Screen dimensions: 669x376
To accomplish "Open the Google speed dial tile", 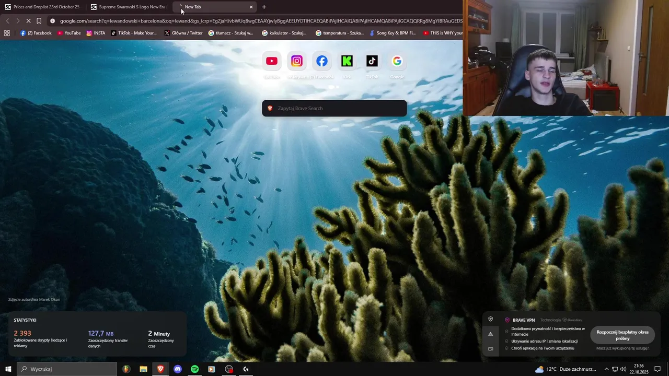I will coord(397,61).
